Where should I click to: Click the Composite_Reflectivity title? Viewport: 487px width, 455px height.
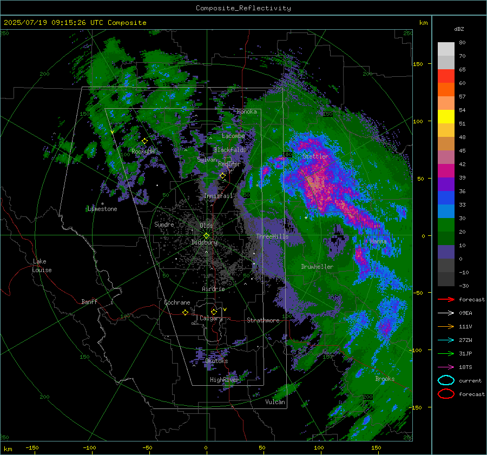[243, 8]
